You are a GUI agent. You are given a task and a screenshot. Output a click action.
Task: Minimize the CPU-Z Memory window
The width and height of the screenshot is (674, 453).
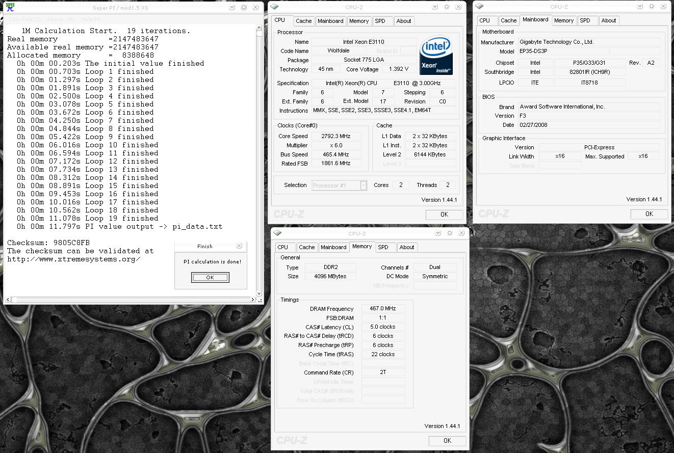tap(437, 233)
